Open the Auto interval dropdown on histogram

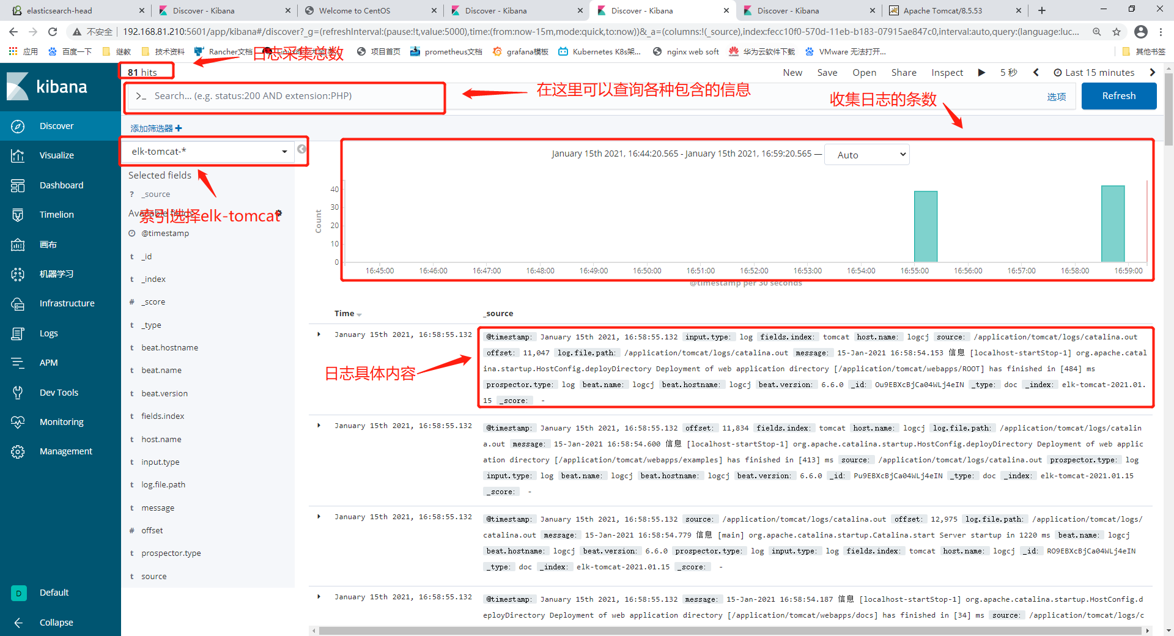pos(866,154)
